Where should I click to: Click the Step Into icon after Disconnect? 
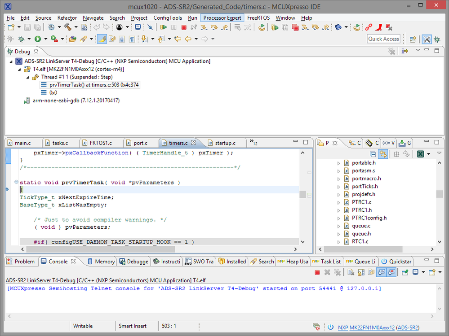coord(204,27)
